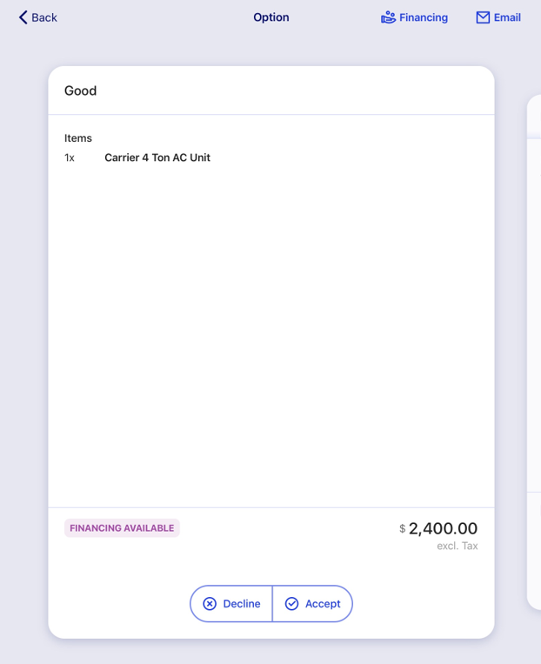Select the Carrier 4 Ton AC Unit item
The image size is (541, 664).
[157, 158]
